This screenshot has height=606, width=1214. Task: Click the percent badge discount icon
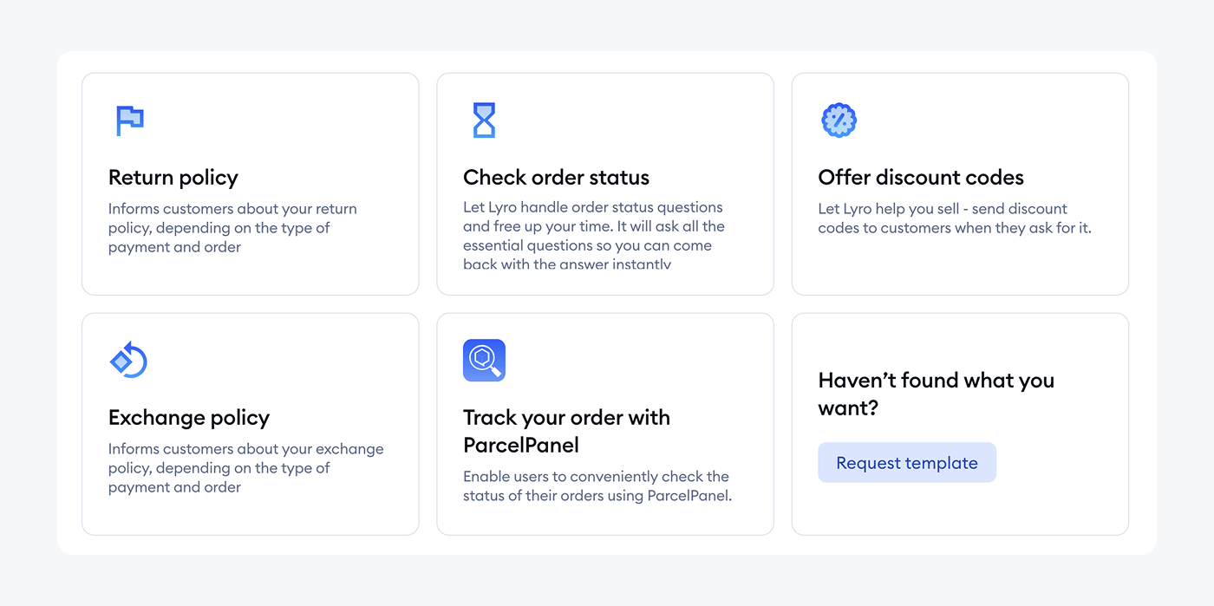(839, 121)
